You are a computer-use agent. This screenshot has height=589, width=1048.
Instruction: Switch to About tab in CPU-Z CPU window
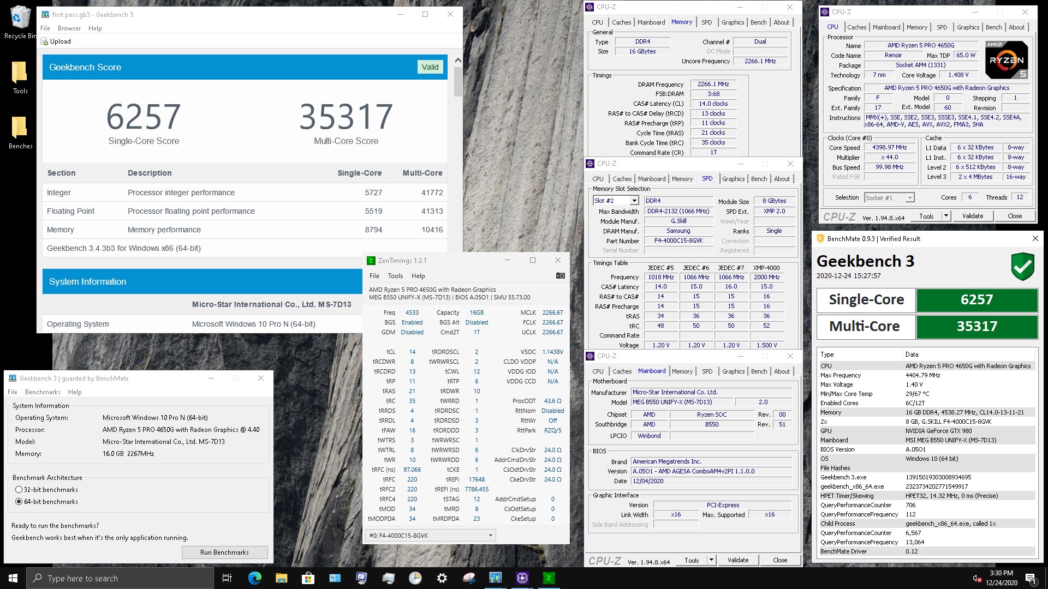point(1016,27)
